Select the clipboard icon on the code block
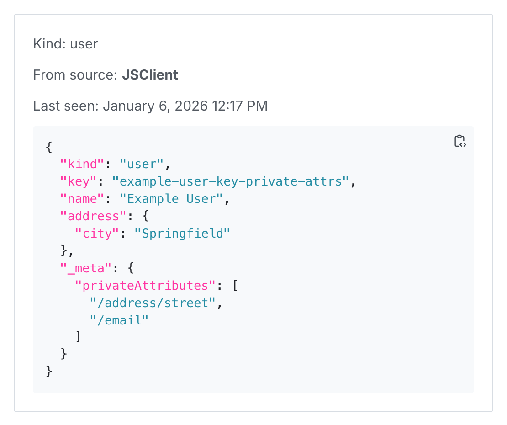 [459, 142]
